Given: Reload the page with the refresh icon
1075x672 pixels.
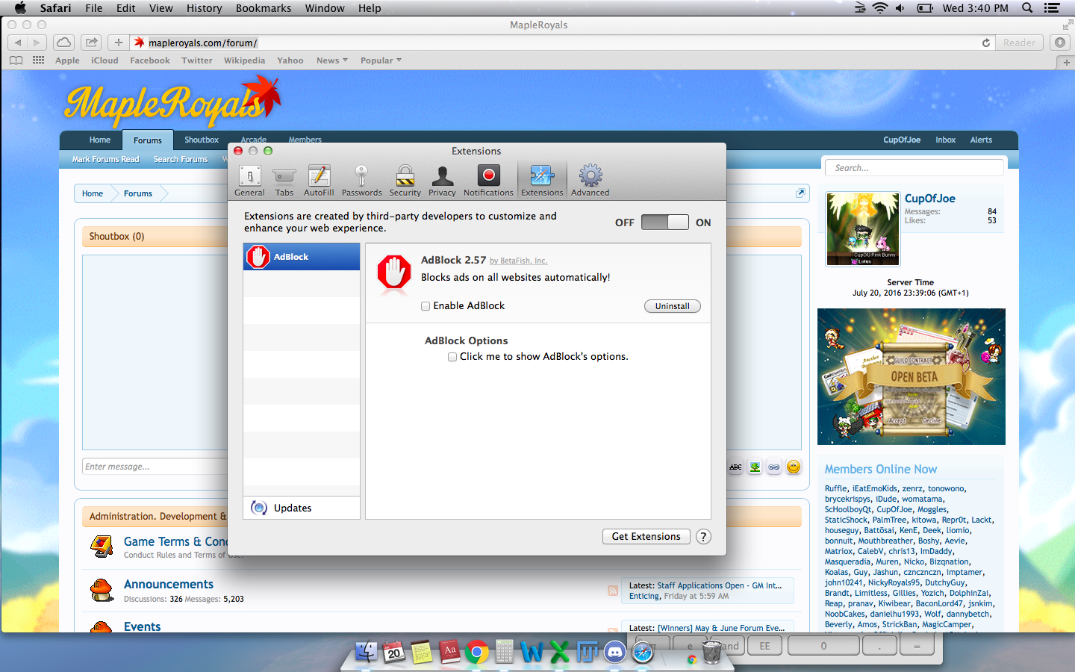Looking at the screenshot, I should tap(986, 43).
